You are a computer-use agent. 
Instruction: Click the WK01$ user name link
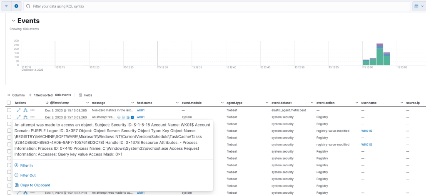point(366,131)
